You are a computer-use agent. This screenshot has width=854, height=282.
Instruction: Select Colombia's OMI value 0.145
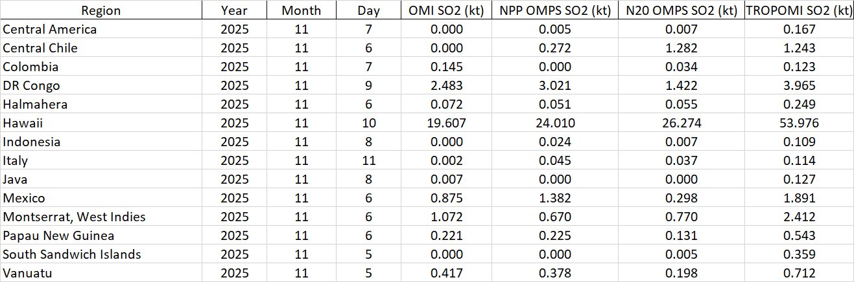click(x=446, y=67)
